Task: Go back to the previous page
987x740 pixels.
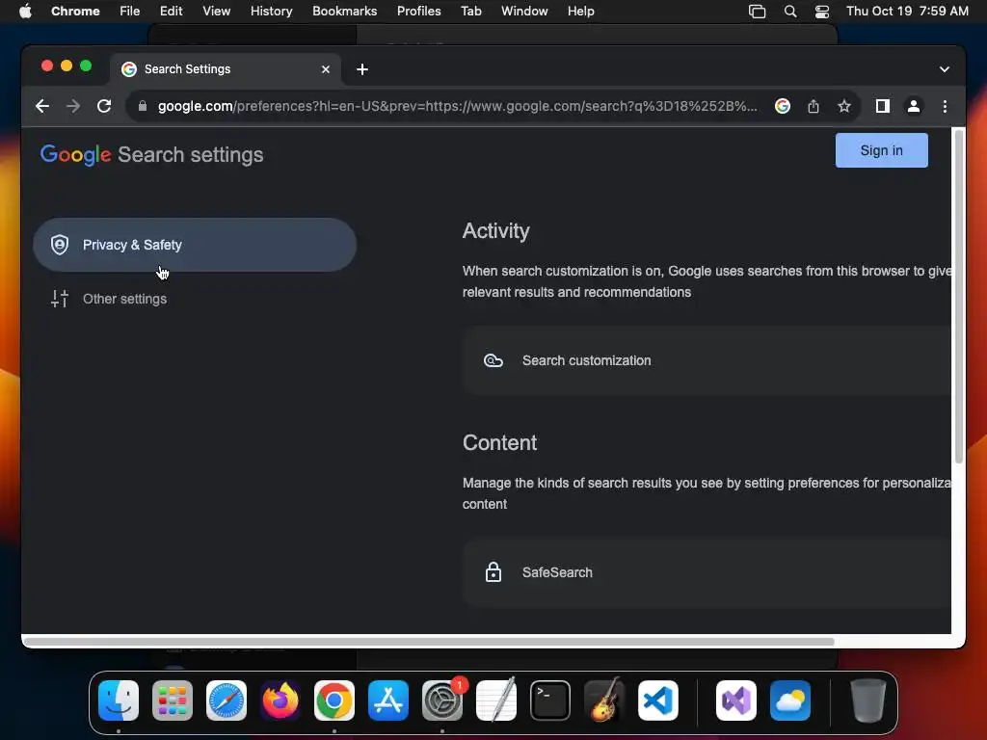Action: pyautogui.click(x=42, y=106)
